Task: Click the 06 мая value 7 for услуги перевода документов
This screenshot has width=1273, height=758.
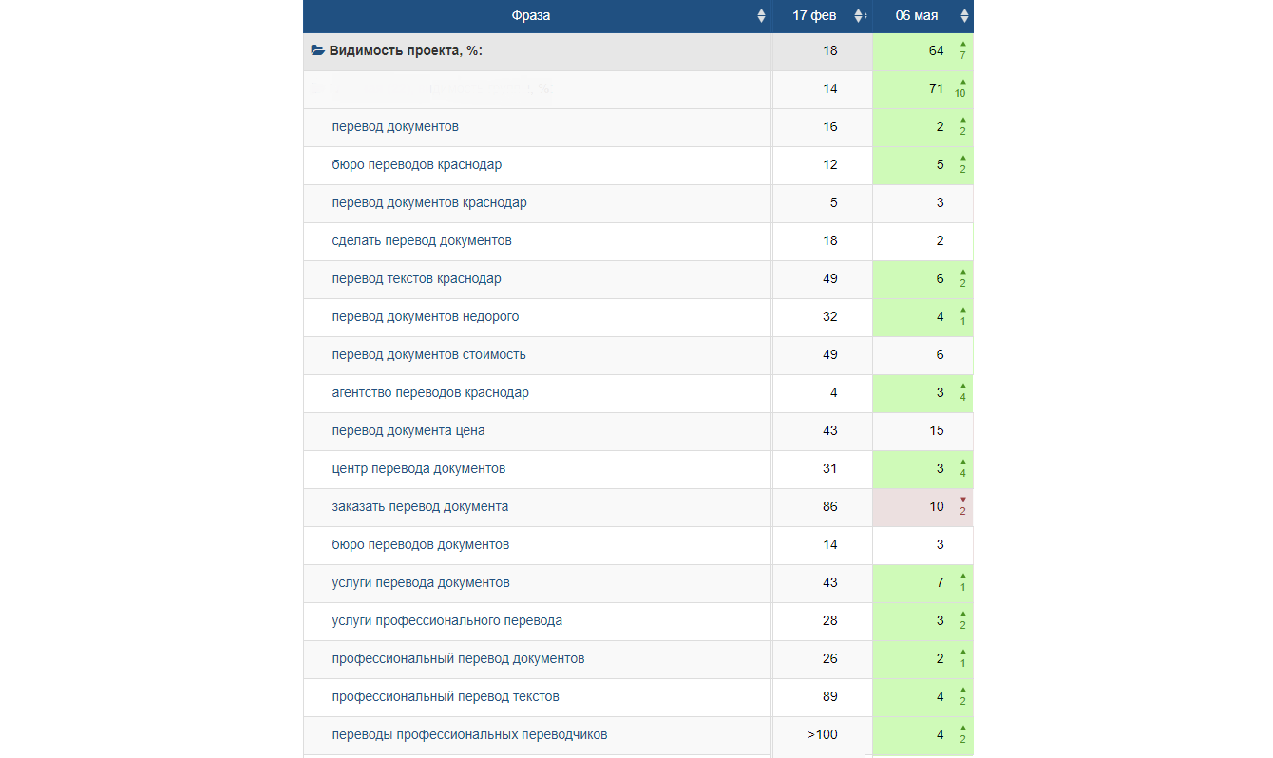Action: pos(940,583)
